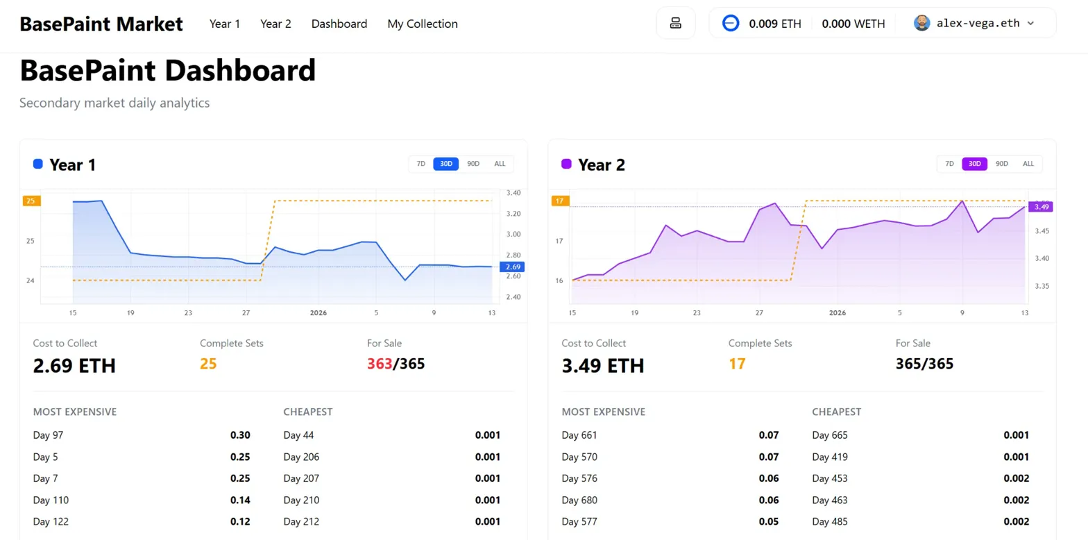Click the purple 3.49 price marker
This screenshot has height=540, width=1088.
pos(1042,206)
